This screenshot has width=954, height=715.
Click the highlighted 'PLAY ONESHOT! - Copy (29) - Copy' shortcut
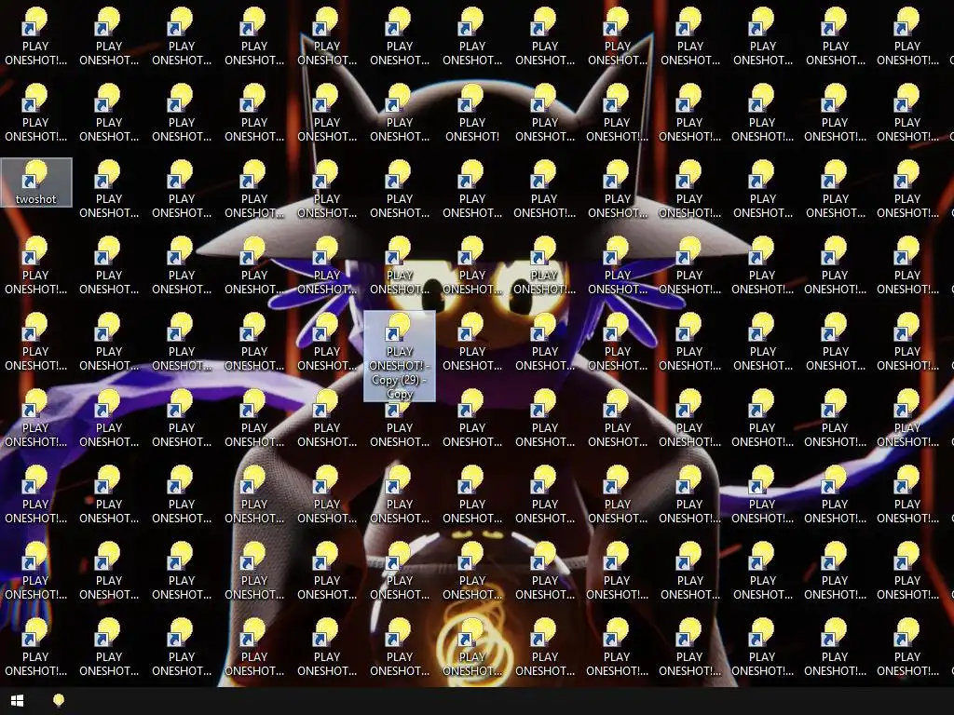(399, 357)
